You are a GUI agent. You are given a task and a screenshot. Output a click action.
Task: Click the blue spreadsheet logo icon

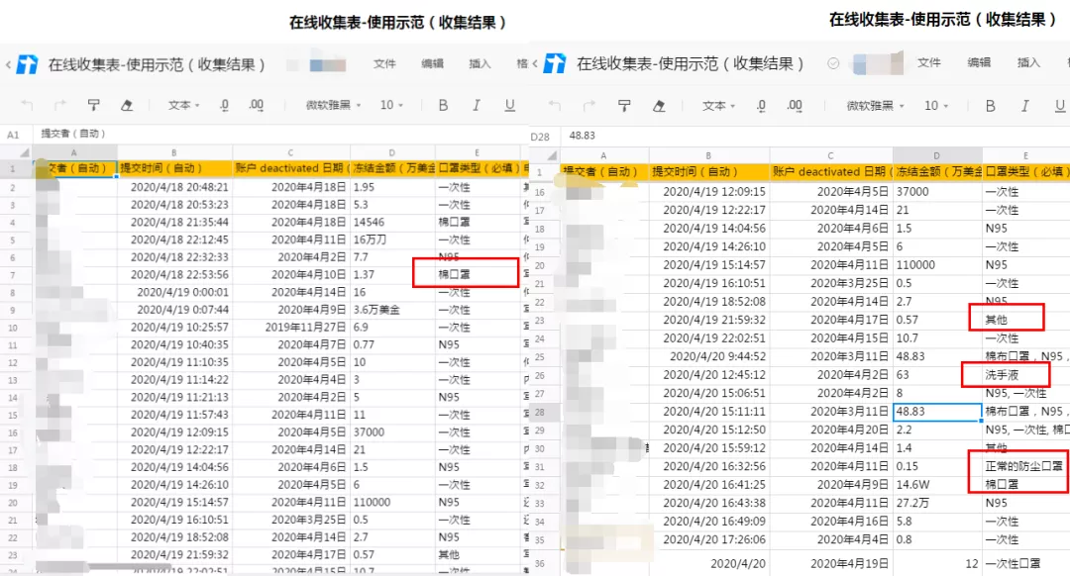pos(25,64)
